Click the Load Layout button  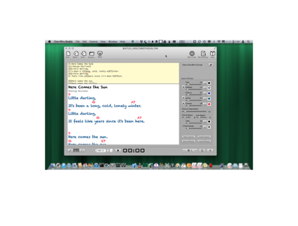coord(204,137)
